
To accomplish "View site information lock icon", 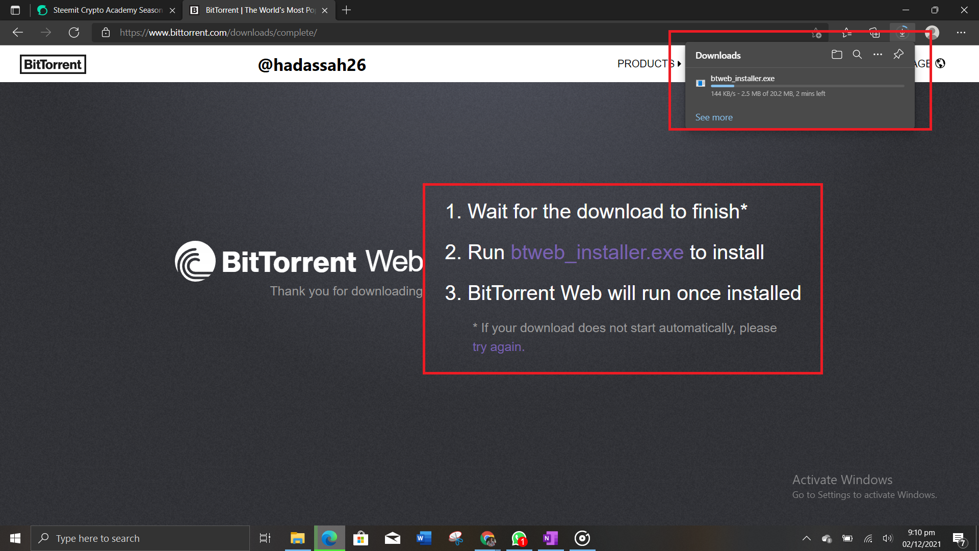I will (106, 33).
